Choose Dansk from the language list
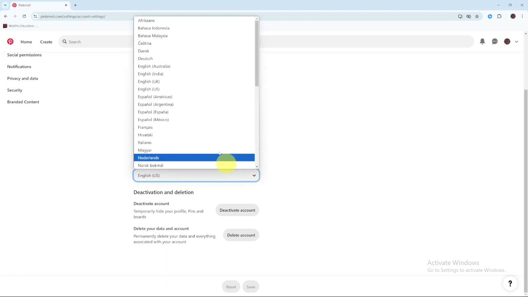 (194, 51)
